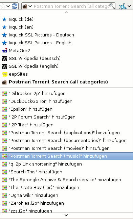
Task: Select SSL Wikipedia (deutsch) engine
Action: tap(66, 58)
